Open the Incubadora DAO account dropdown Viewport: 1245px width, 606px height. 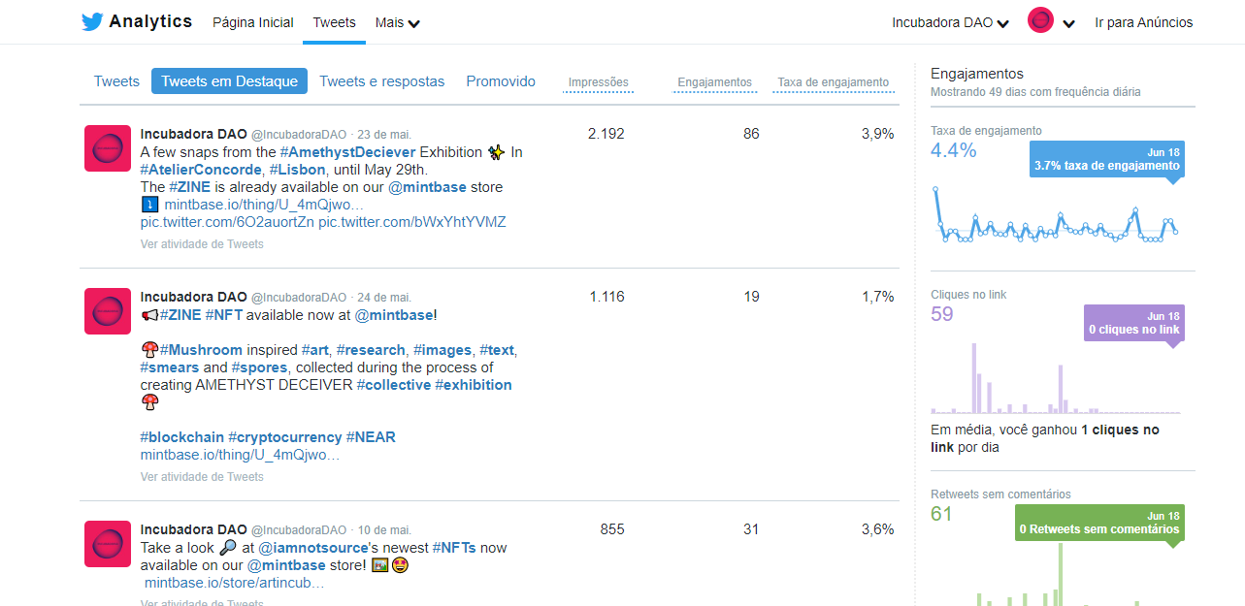951,22
